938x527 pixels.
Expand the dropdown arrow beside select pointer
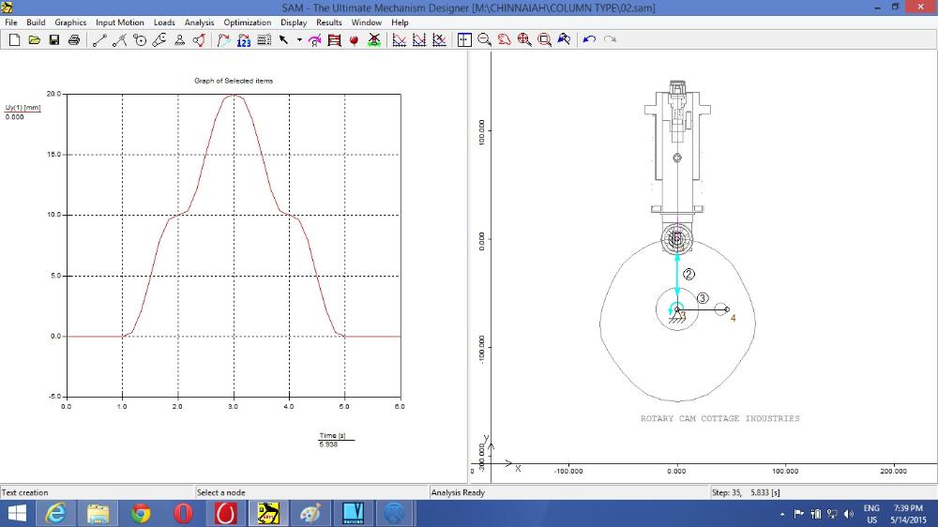coord(299,40)
